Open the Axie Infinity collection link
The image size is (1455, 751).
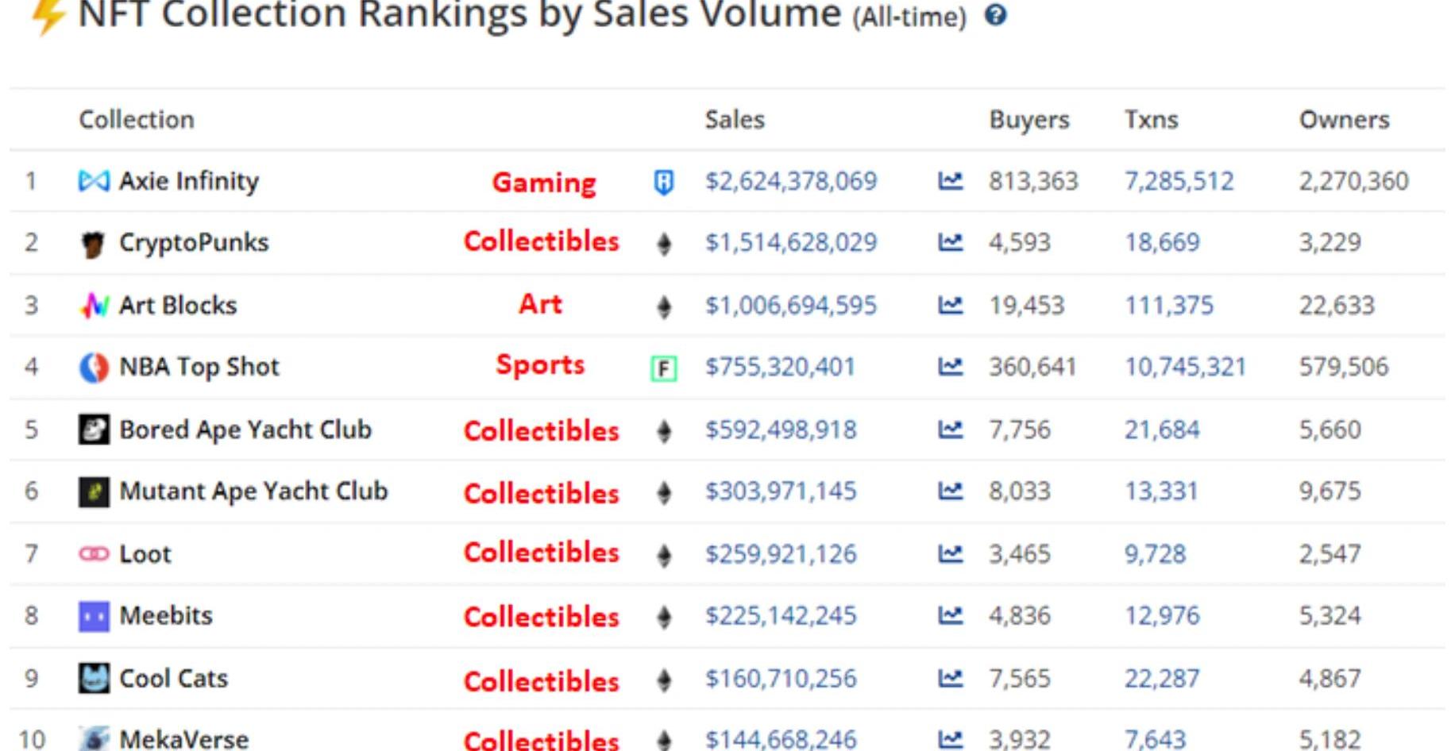point(189,181)
